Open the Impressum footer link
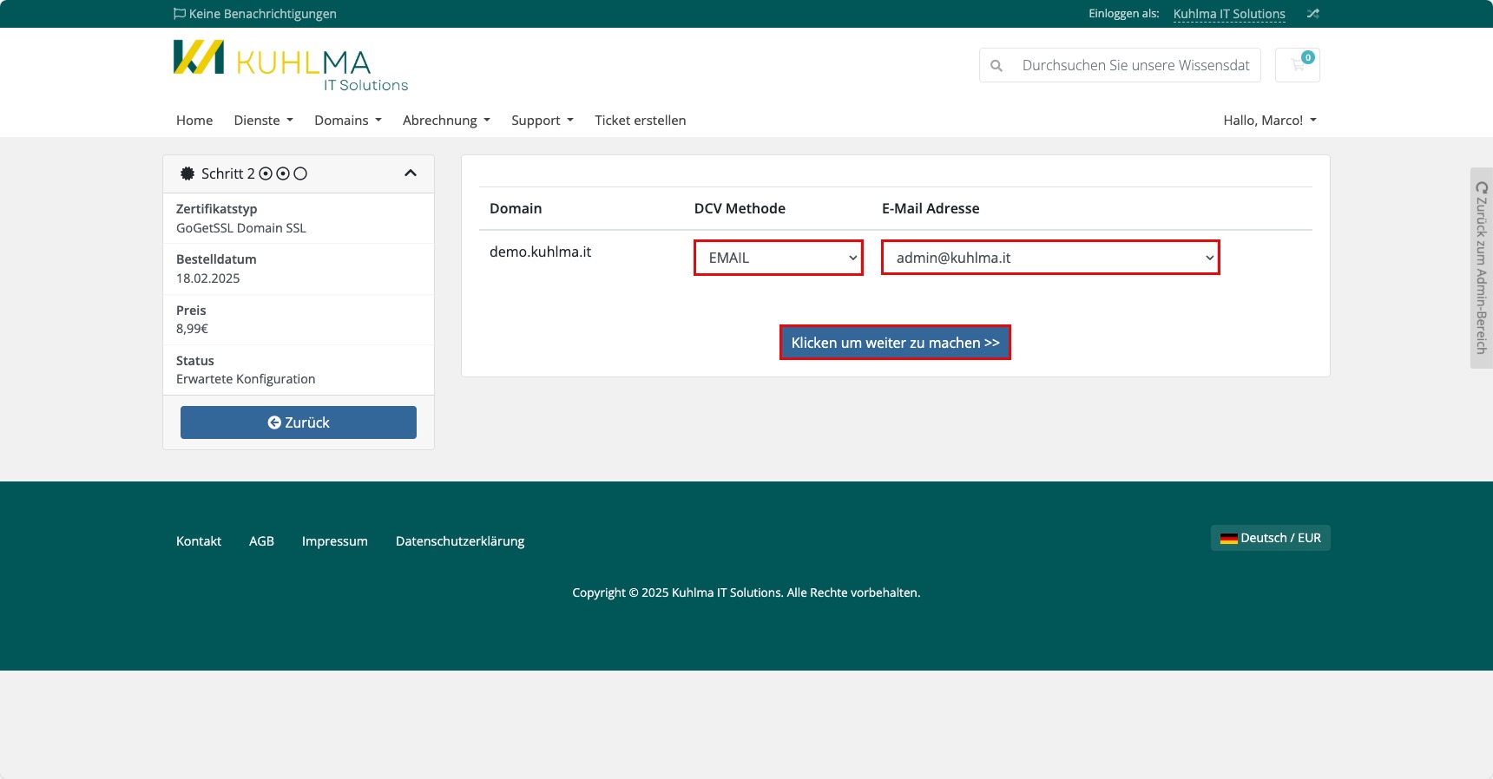 tap(335, 541)
